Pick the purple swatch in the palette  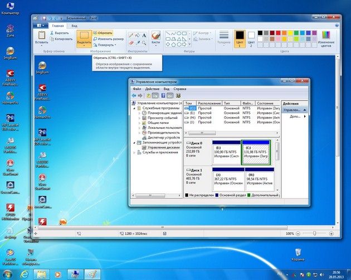tap(314, 33)
